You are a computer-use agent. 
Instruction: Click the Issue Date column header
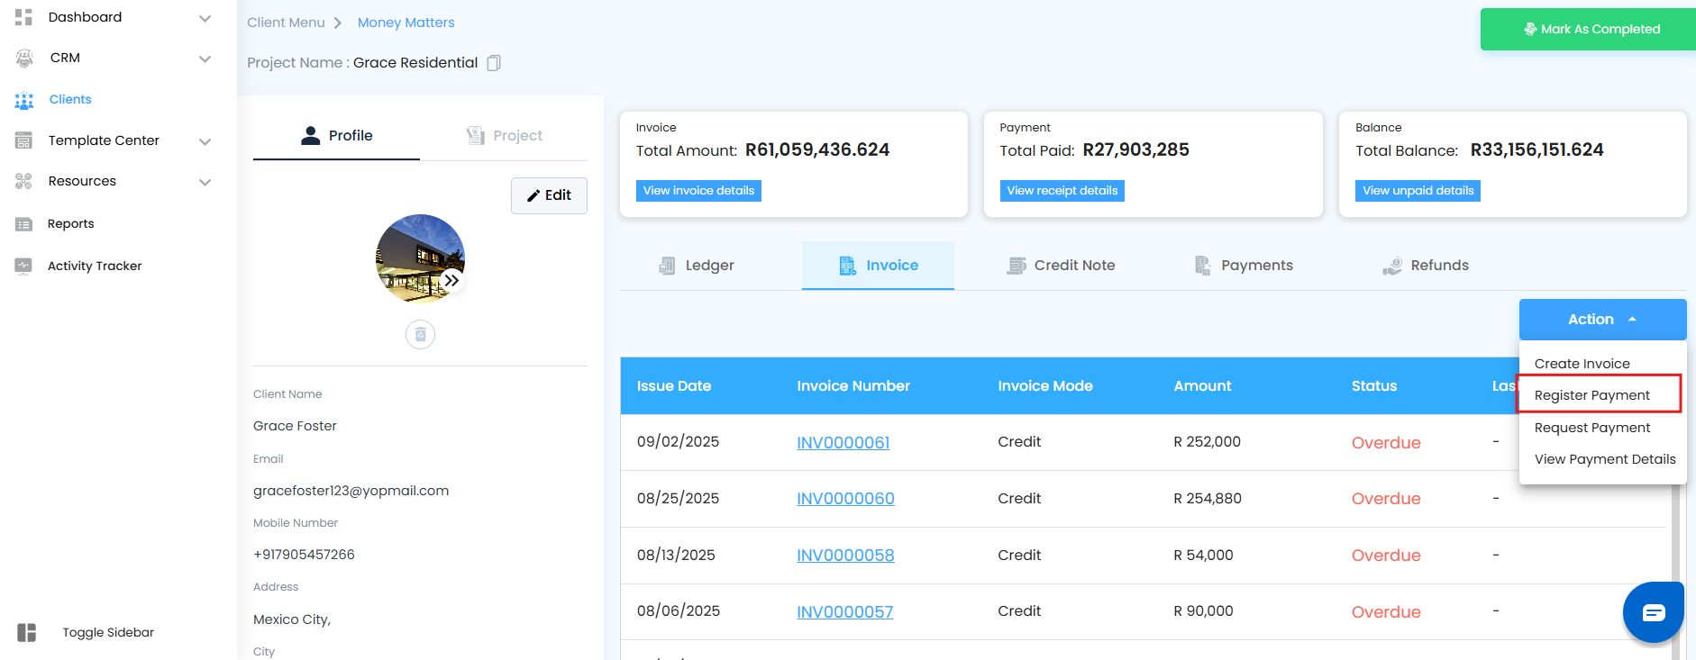coord(674,386)
